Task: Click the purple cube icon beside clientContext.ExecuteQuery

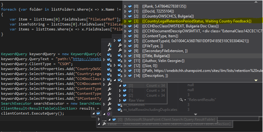Action: [x=109, y=114]
